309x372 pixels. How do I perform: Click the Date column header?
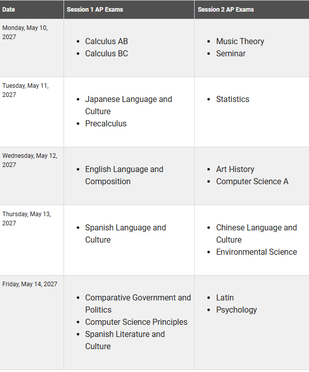pyautogui.click(x=9, y=10)
